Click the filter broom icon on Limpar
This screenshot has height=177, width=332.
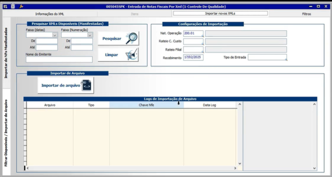tap(131, 55)
